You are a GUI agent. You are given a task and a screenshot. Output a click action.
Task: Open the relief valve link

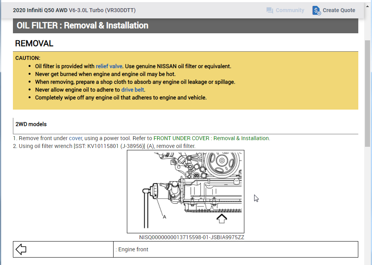coord(109,66)
